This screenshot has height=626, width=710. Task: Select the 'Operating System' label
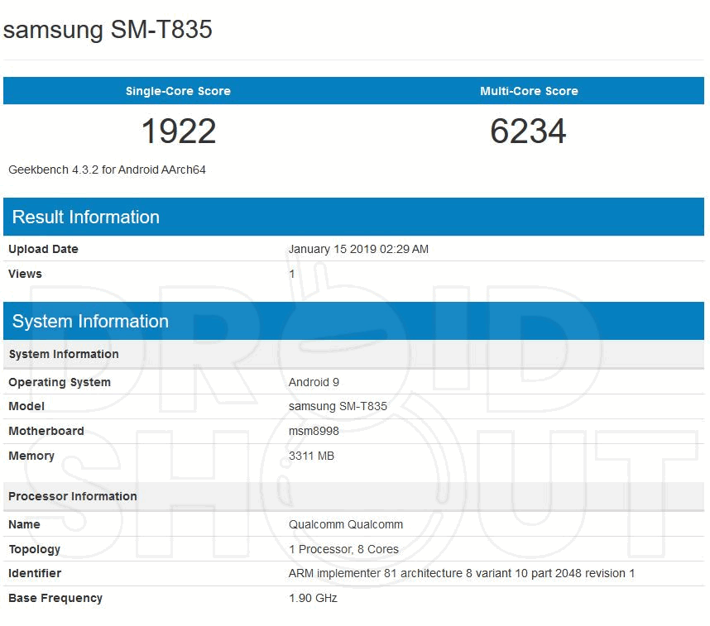click(x=60, y=382)
